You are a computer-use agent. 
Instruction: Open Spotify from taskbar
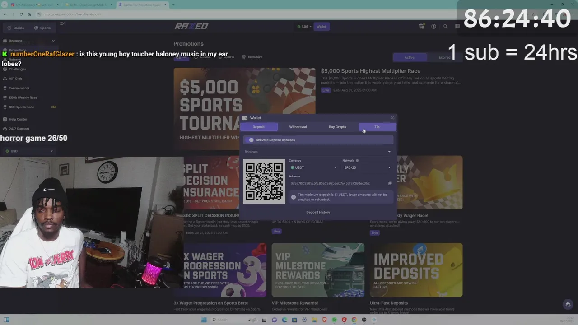[334, 320]
